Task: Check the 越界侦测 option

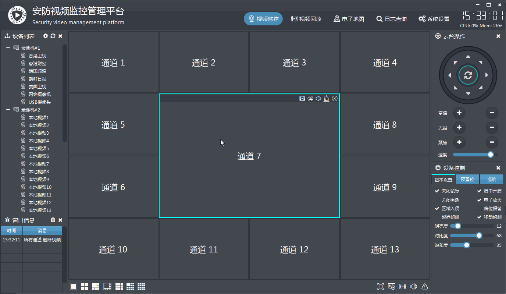Action: (x=438, y=217)
